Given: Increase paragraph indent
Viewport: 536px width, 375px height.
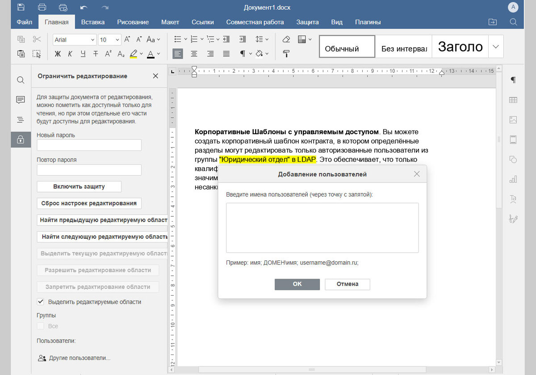Looking at the screenshot, I should (243, 39).
